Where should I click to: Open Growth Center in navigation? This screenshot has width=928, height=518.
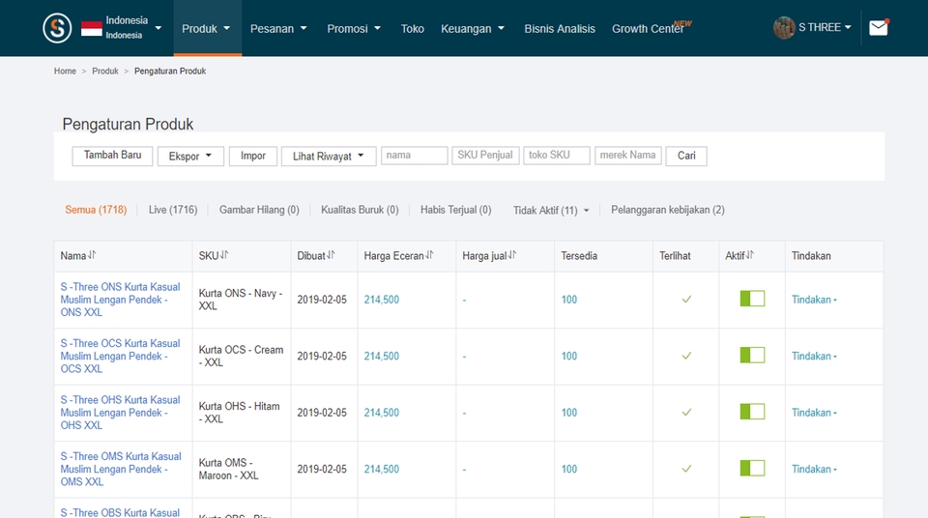648,28
